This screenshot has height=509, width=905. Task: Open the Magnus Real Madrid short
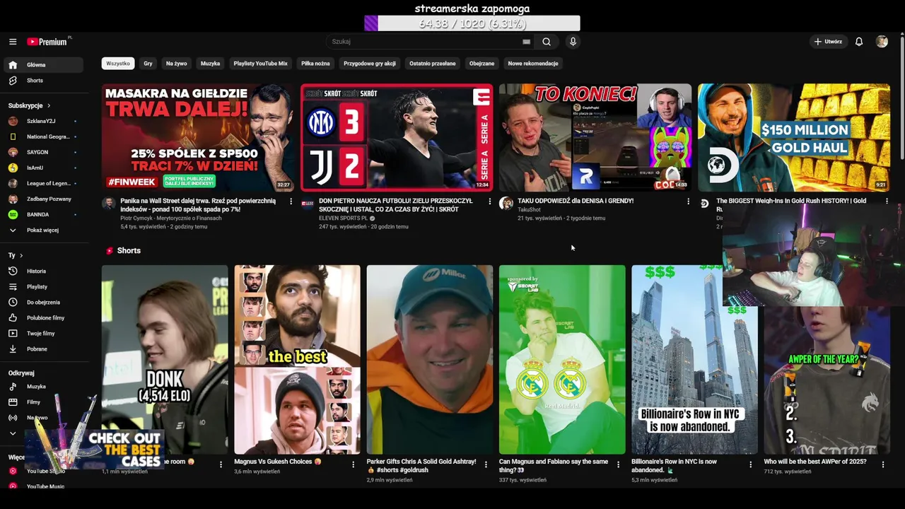pos(562,359)
